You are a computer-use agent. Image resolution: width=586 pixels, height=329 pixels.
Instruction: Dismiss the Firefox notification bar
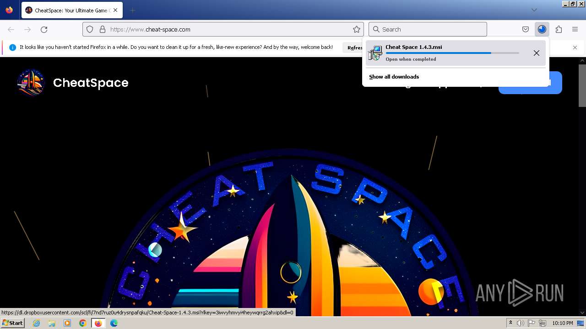575,48
